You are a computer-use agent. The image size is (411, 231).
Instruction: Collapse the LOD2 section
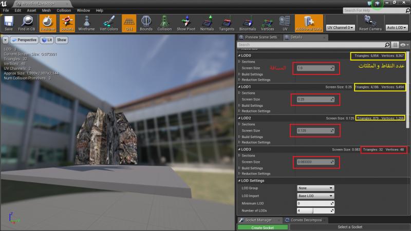pos(239,118)
